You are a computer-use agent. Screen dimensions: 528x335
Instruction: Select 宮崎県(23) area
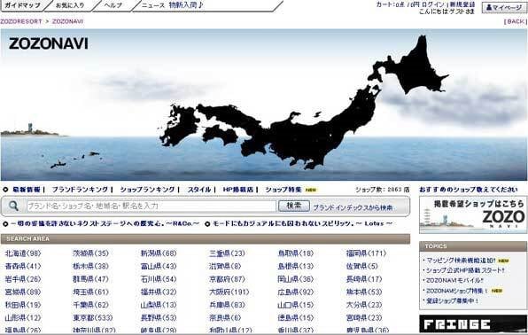click(x=364, y=318)
